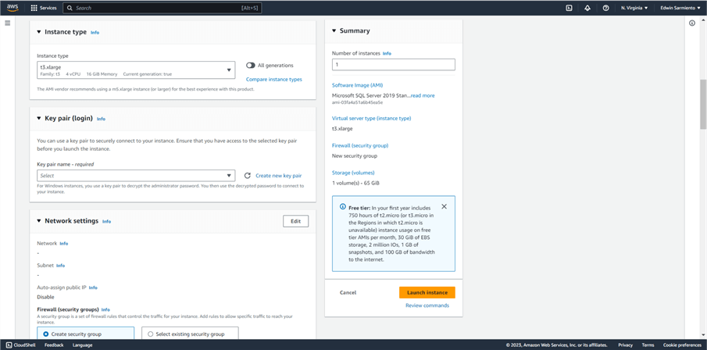Collapse the Network settings section
The image size is (707, 350).
pyautogui.click(x=39, y=221)
